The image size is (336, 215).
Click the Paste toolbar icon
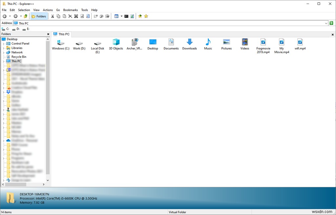64,16
